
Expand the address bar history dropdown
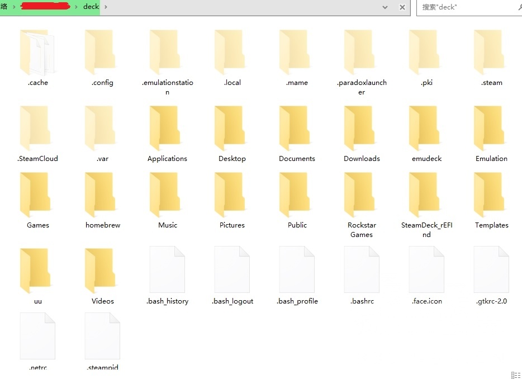pos(385,7)
